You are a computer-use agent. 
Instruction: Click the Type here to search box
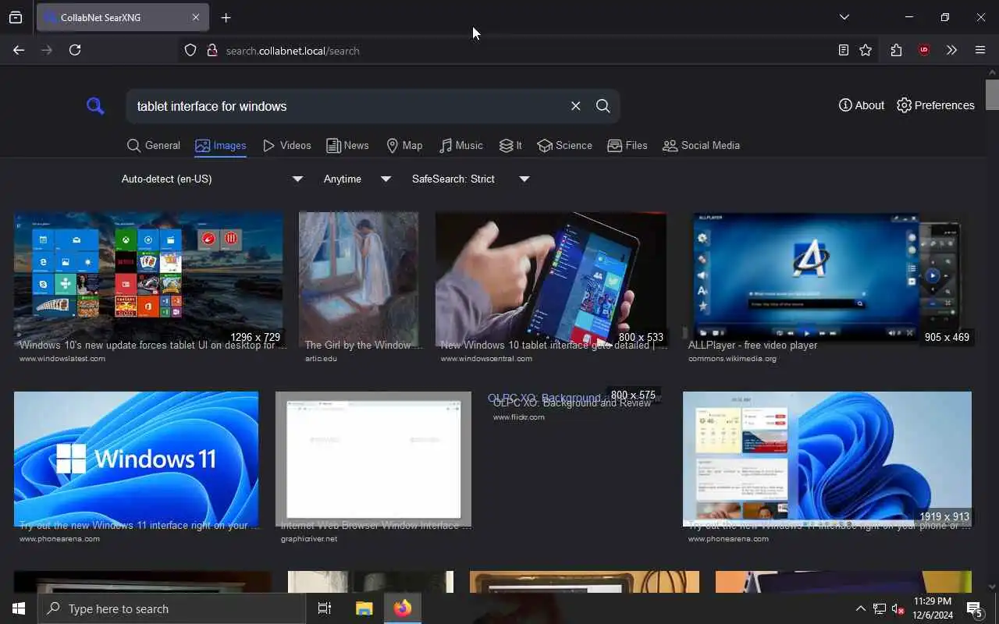pyautogui.click(x=172, y=608)
